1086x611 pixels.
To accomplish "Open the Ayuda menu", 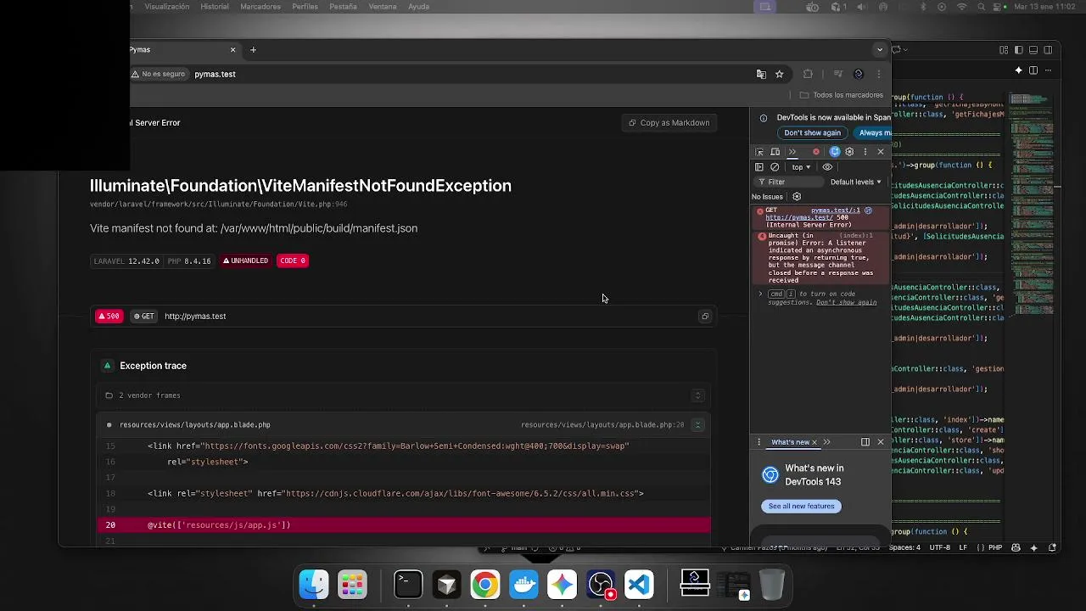I will pyautogui.click(x=418, y=7).
